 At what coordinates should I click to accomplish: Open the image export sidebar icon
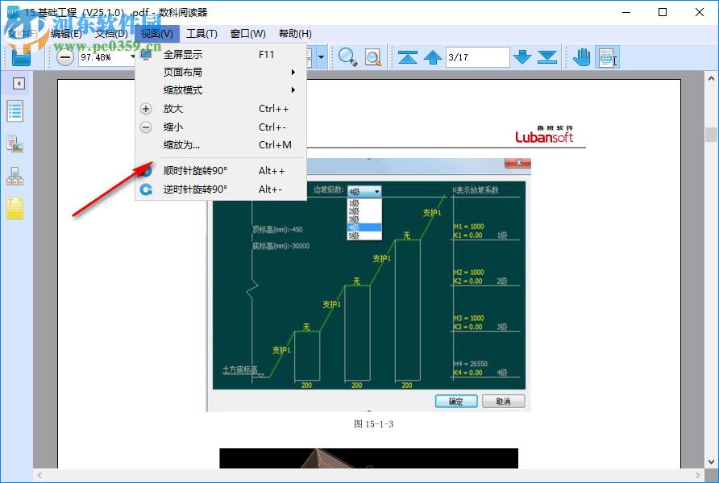pos(15,144)
